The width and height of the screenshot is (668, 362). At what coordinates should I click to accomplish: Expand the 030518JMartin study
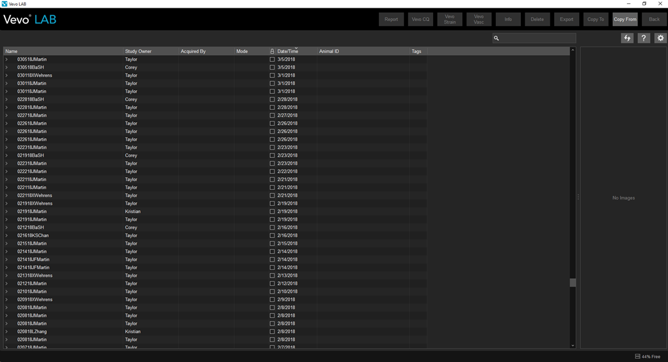pyautogui.click(x=7, y=59)
